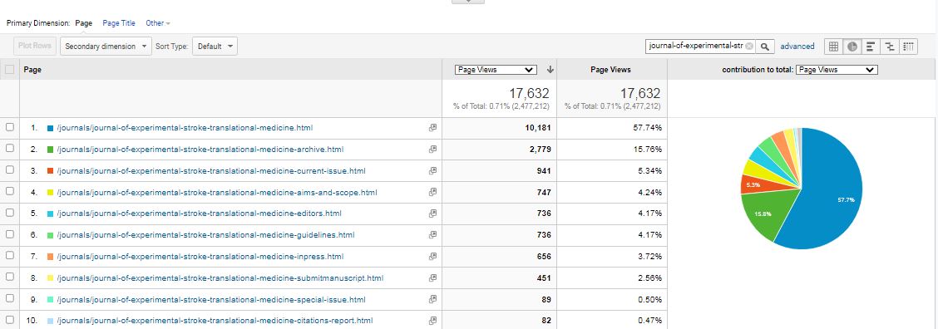Expand the Other primary dimension menu

(x=158, y=23)
